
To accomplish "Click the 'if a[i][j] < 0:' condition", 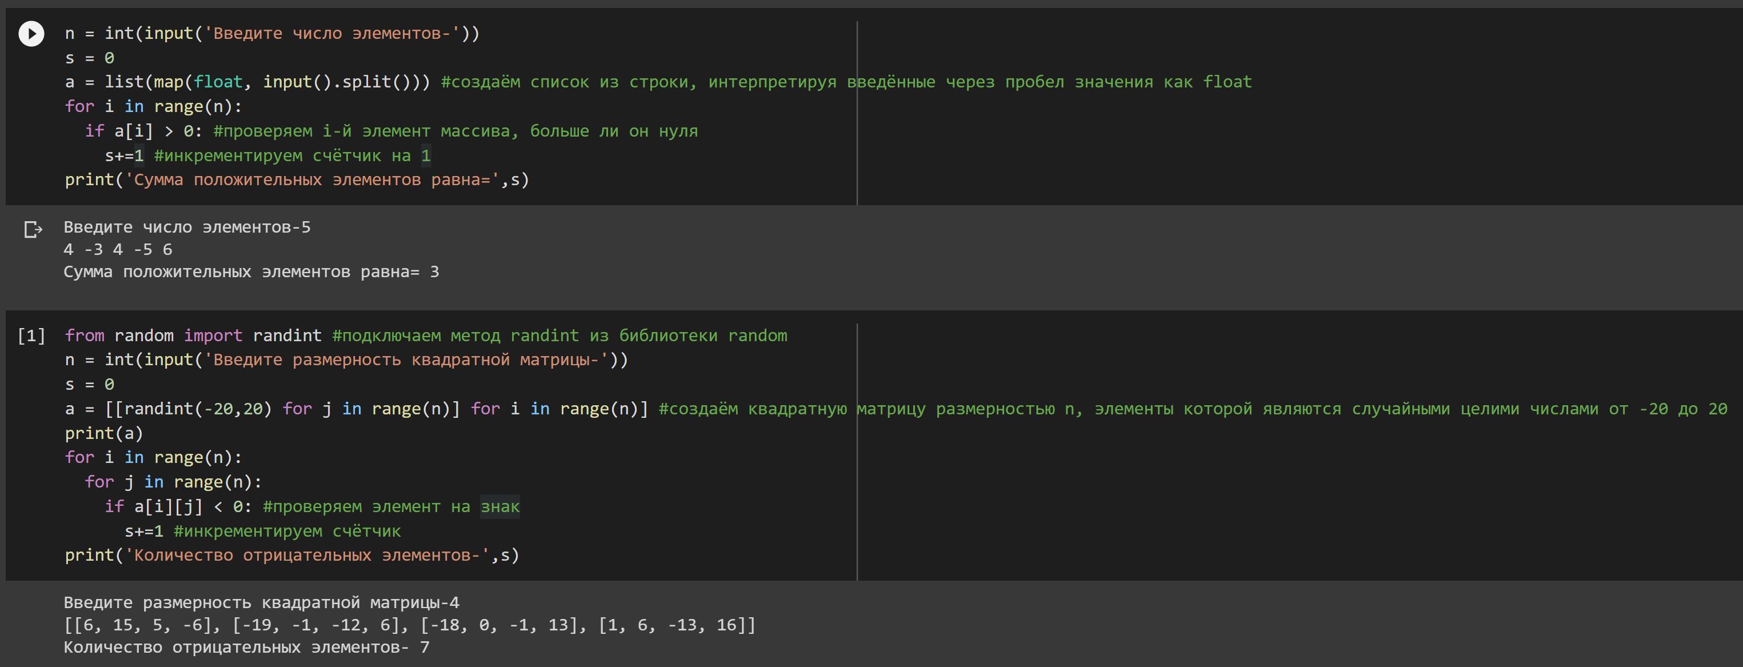I will point(178,506).
